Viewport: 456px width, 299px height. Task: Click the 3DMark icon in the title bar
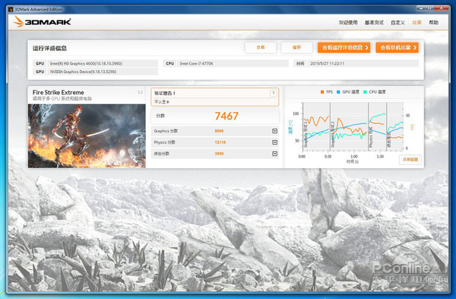pyautogui.click(x=11, y=9)
